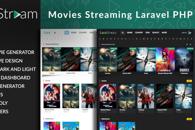Click the ALL button for Action section
The image size is (195, 130).
(x=189, y=81)
